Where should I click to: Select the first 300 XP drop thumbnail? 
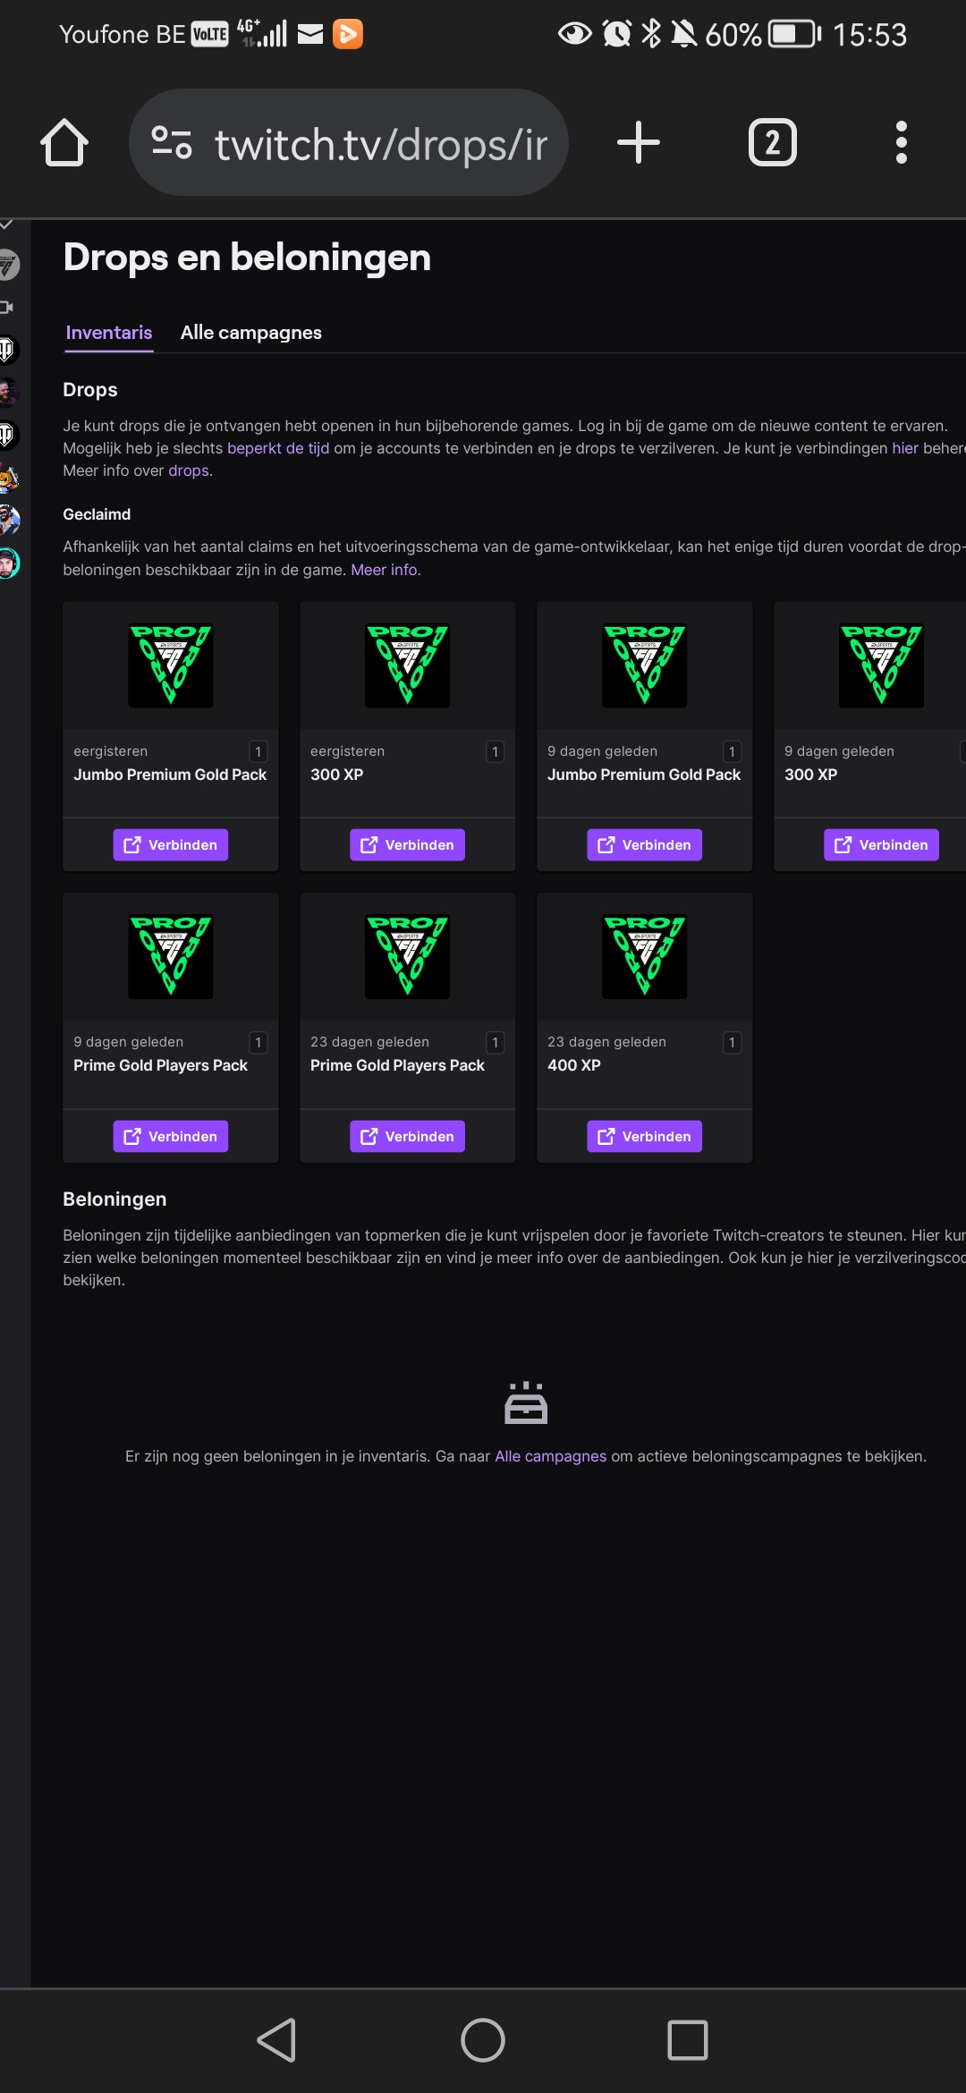coord(407,665)
